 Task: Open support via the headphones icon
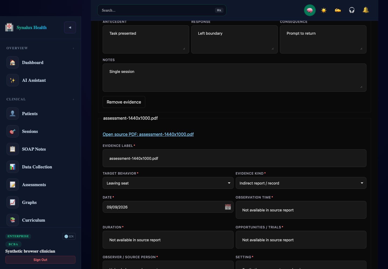point(352,10)
